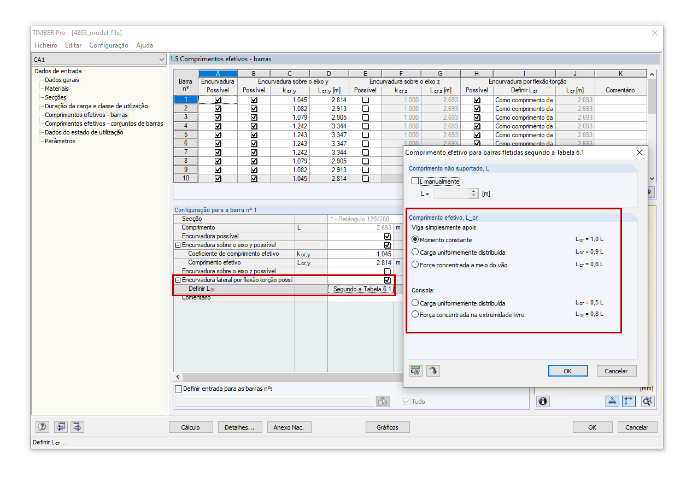Viewport: 698px width, 493px height.
Task: Open the Editar menu
Action: coord(73,45)
